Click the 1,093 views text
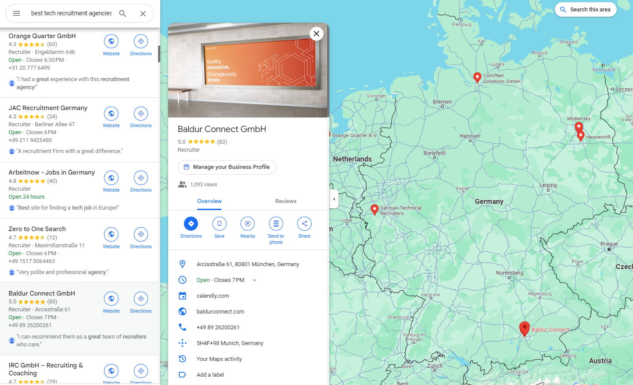Image resolution: width=633 pixels, height=385 pixels. point(204,185)
